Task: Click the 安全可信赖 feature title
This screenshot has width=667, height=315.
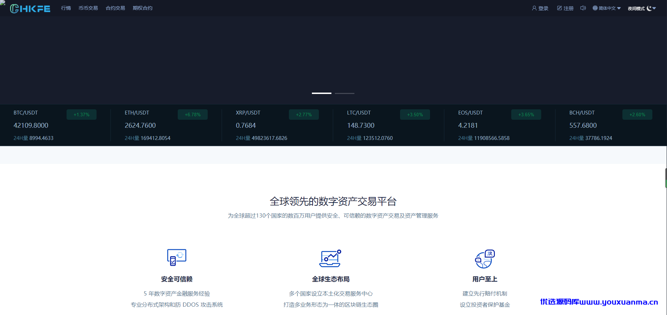Action: click(177, 279)
